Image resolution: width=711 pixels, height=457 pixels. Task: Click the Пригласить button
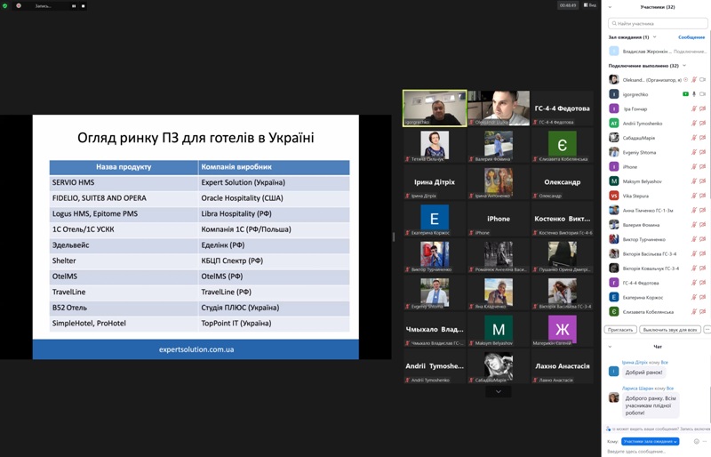click(620, 330)
